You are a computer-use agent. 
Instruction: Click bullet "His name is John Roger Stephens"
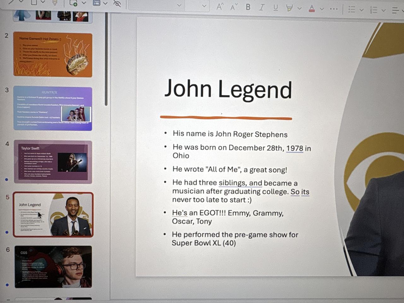[x=230, y=134]
